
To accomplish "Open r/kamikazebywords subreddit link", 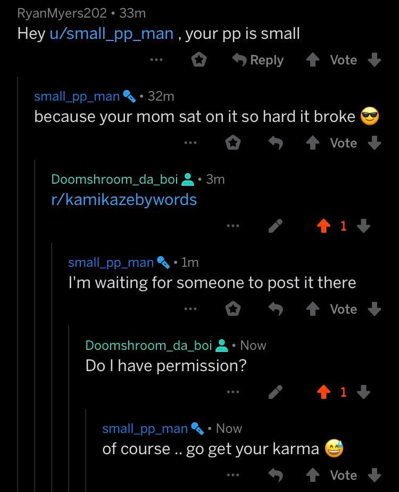I will pyautogui.click(x=124, y=200).
